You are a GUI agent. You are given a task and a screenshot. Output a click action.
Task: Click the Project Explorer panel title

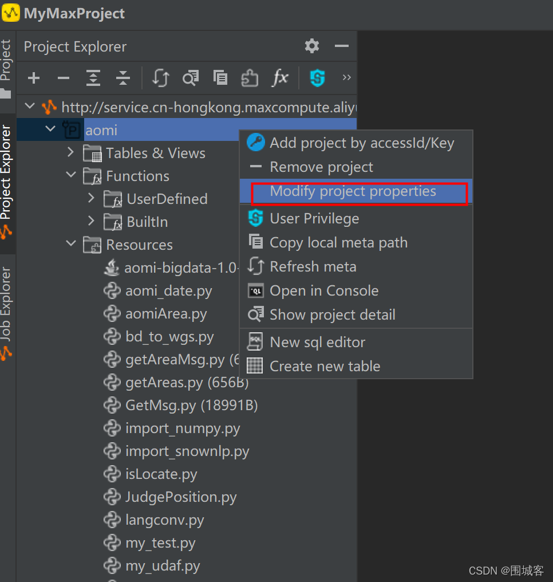pos(76,47)
